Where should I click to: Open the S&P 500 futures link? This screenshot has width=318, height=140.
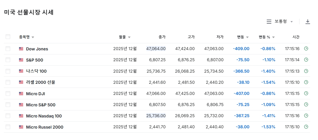coord(35,60)
